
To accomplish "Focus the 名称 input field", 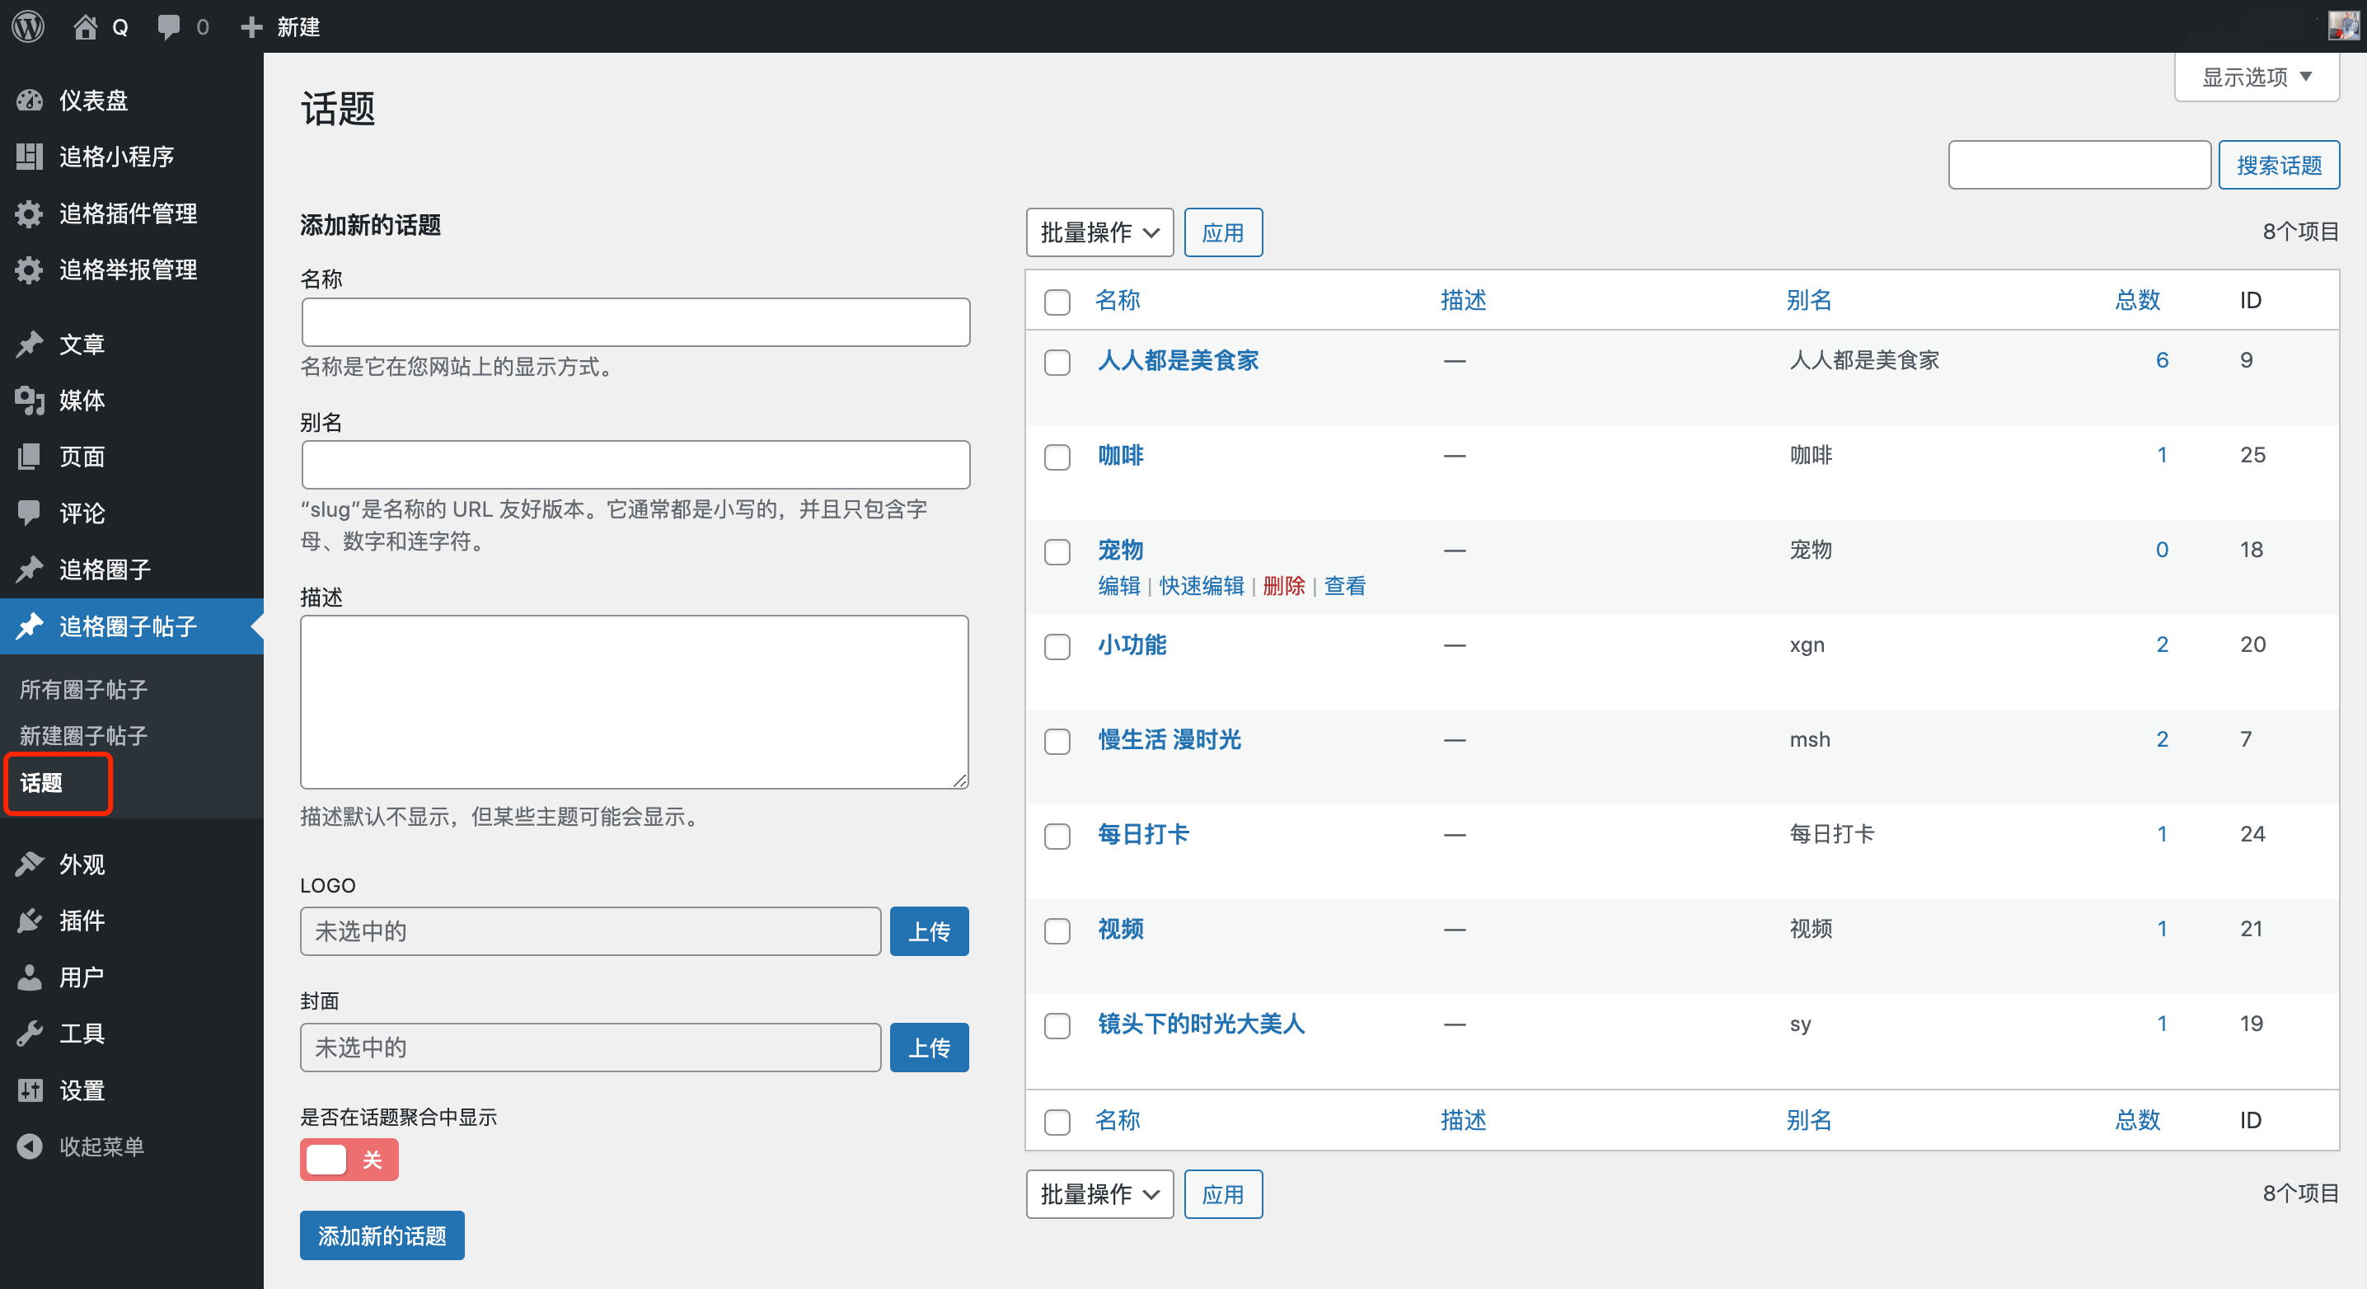I will pyautogui.click(x=635, y=321).
